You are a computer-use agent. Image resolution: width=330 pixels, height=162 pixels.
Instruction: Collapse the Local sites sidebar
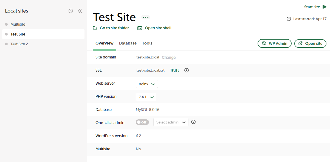(80, 11)
